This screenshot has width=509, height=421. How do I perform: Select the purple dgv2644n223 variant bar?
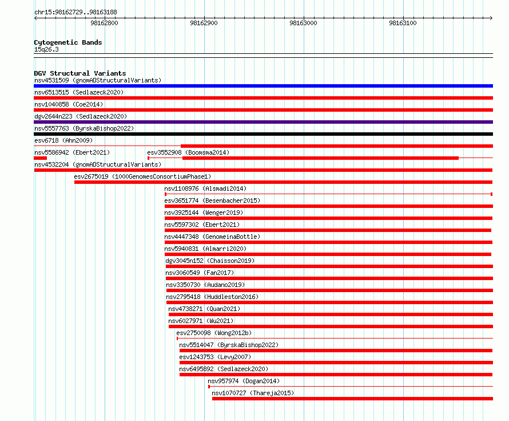pos(263,122)
